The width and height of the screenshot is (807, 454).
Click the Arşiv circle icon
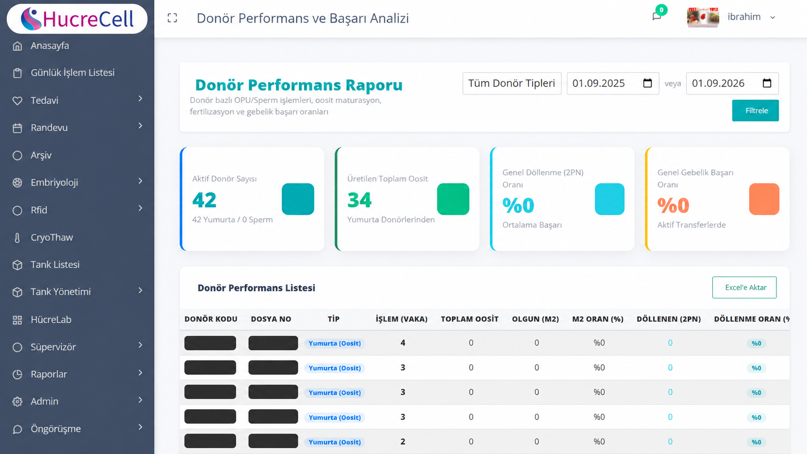coord(17,155)
